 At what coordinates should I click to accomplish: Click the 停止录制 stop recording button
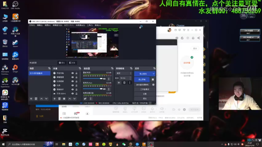[x=142, y=80]
